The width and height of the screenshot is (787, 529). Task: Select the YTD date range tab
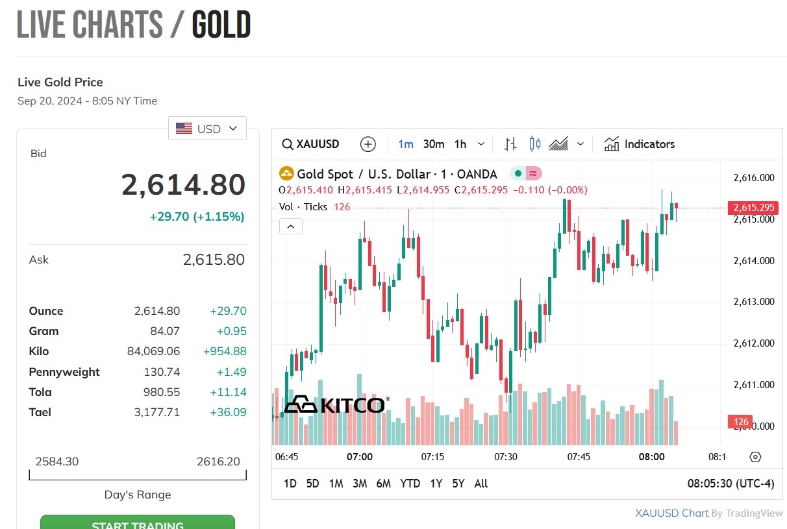pos(410,484)
